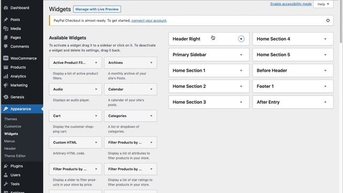343x193 pixels.
Task: Open Themes under Appearance
Action: coord(11,119)
